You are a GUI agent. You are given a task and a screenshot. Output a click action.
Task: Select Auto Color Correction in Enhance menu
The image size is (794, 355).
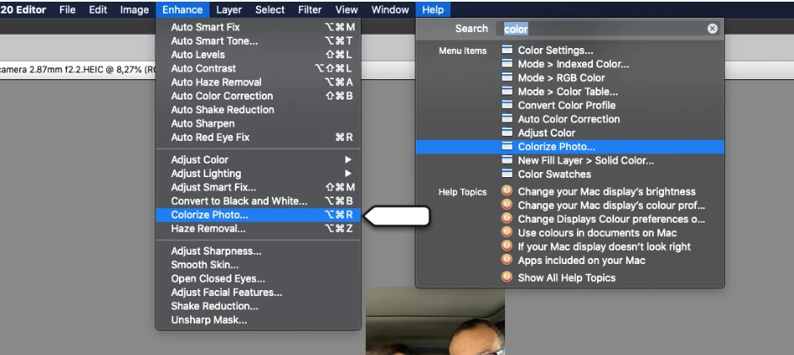(x=258, y=96)
